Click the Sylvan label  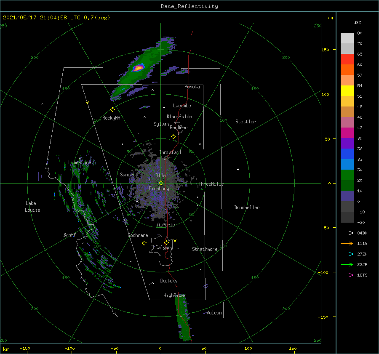(x=161, y=124)
